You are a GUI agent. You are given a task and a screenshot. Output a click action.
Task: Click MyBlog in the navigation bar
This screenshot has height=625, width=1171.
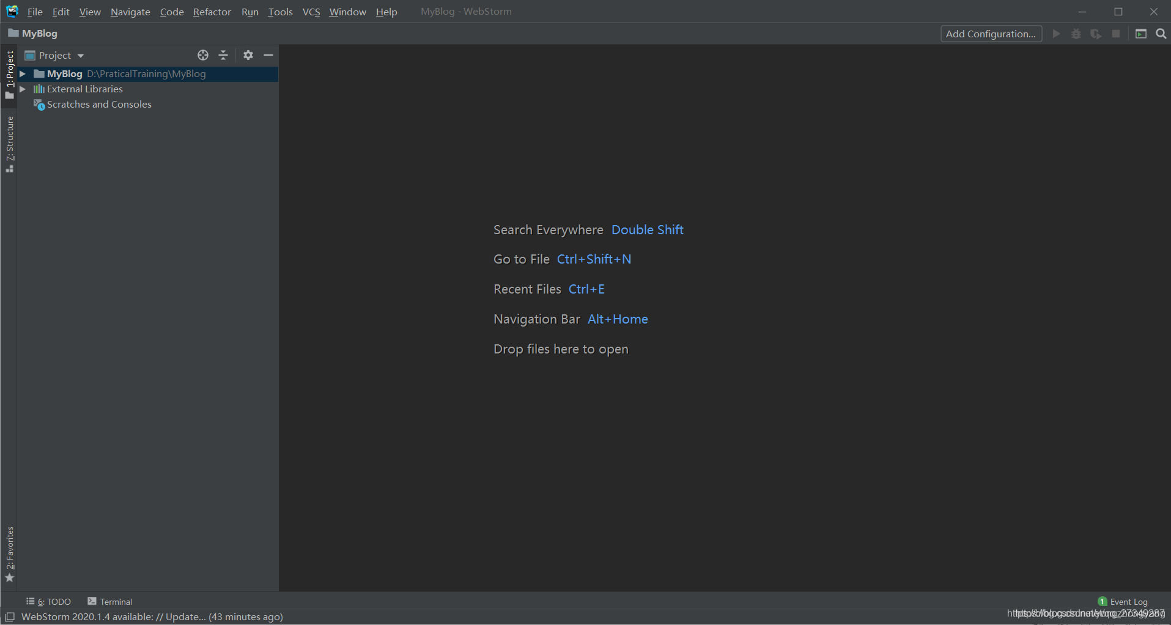(33, 33)
